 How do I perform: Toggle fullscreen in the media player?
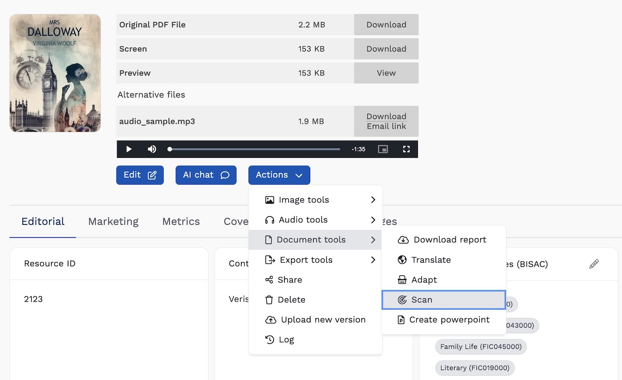coord(406,149)
